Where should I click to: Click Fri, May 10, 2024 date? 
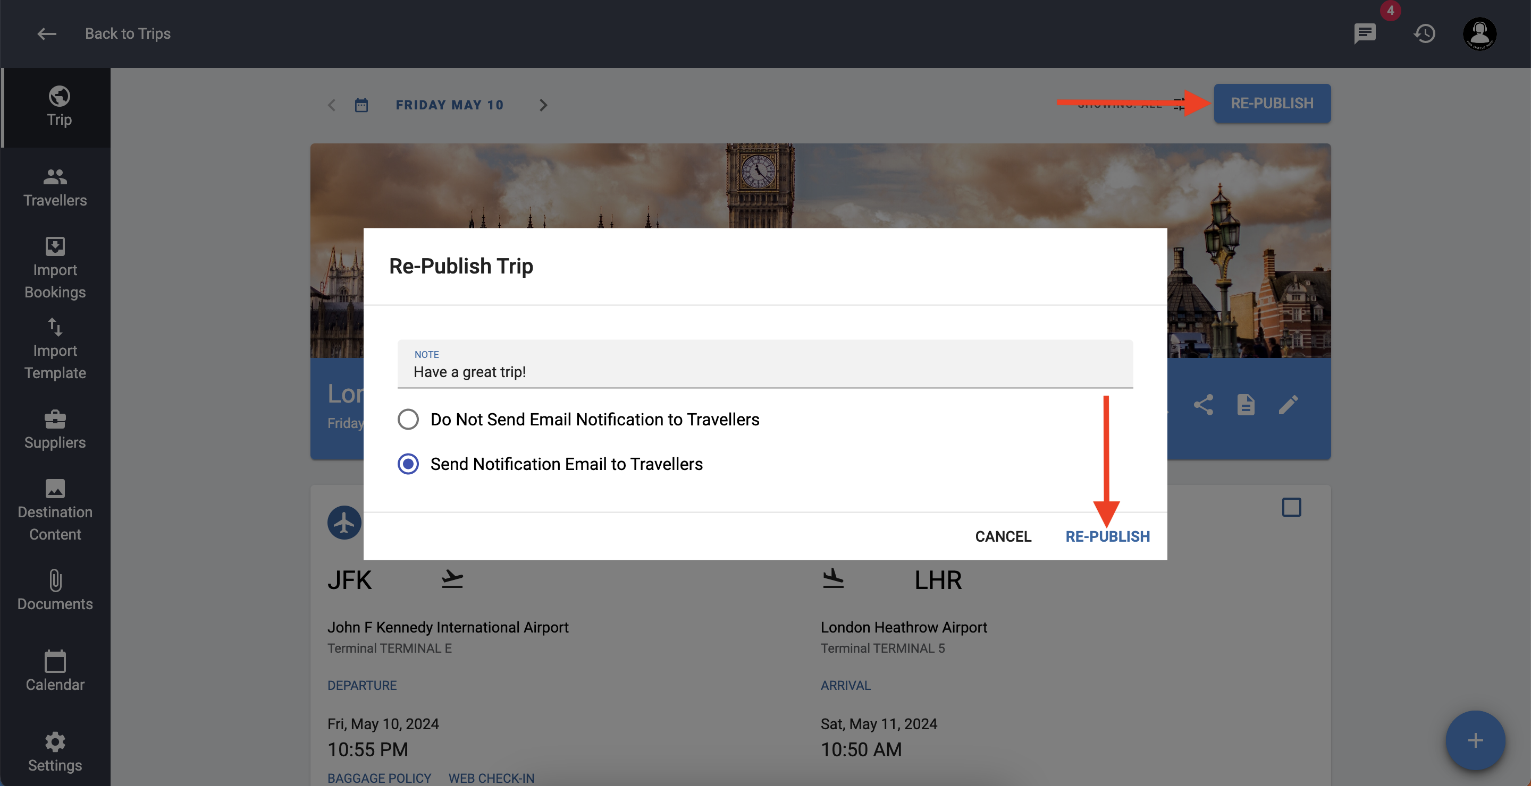pyautogui.click(x=383, y=724)
